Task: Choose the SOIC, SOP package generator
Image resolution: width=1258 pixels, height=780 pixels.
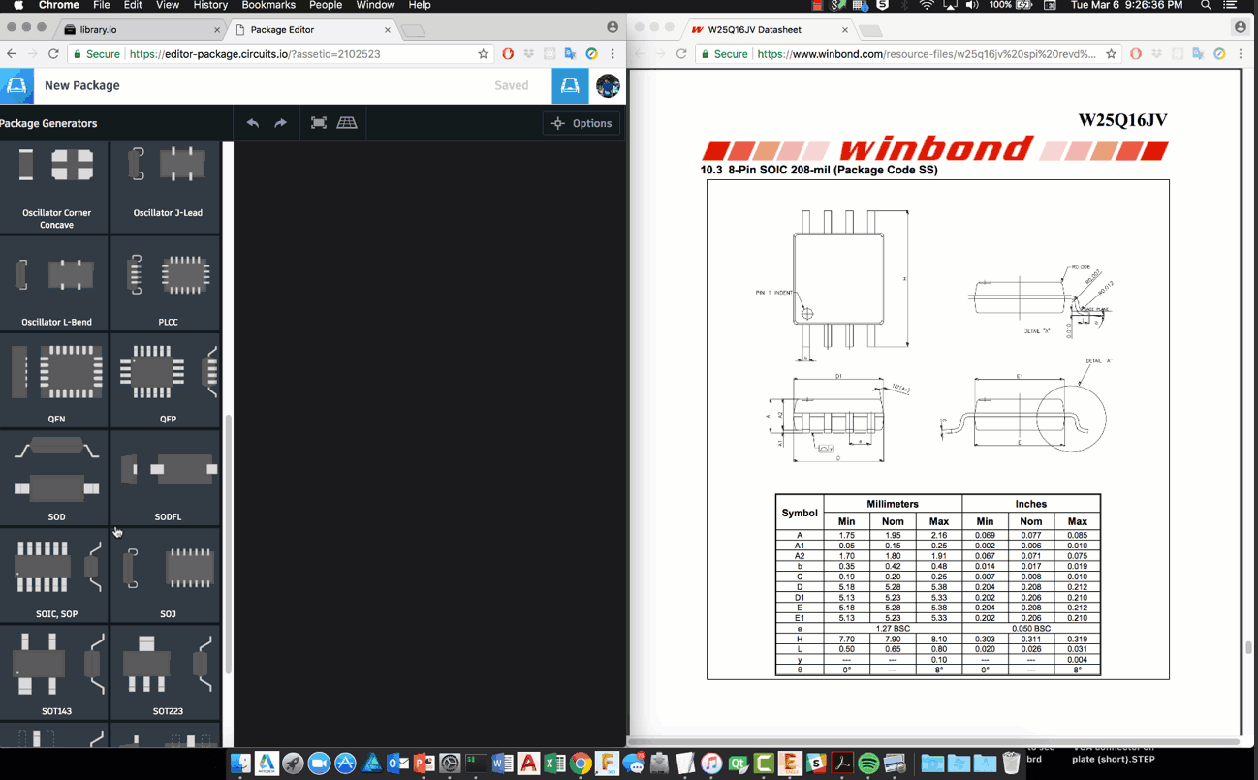Action: 55,575
